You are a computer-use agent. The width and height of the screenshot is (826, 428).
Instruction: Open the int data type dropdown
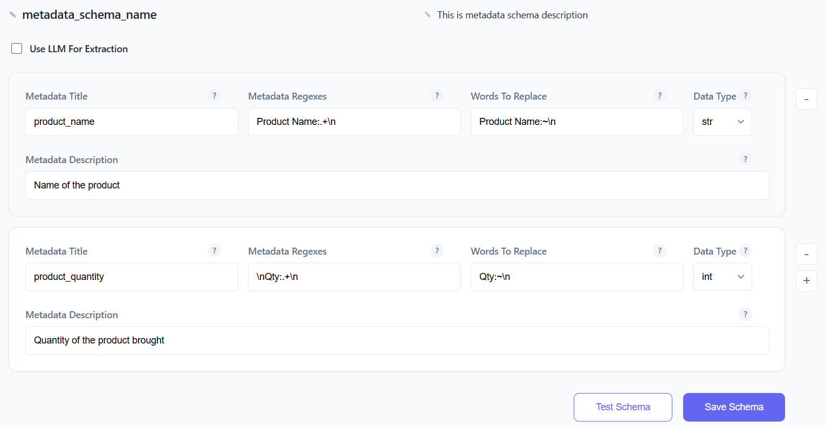722,277
